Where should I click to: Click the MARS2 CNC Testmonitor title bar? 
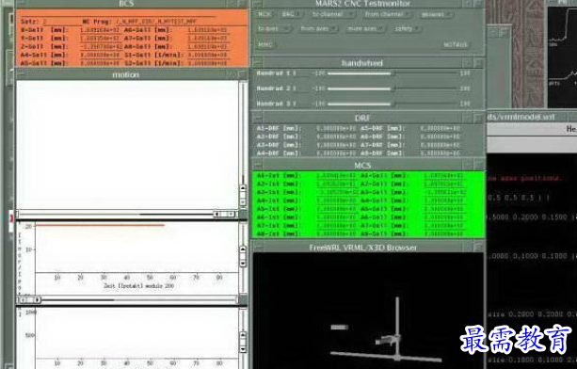point(362,4)
